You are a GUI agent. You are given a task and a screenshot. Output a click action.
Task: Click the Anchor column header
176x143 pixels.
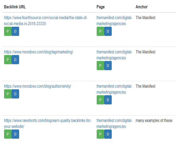(142, 7)
